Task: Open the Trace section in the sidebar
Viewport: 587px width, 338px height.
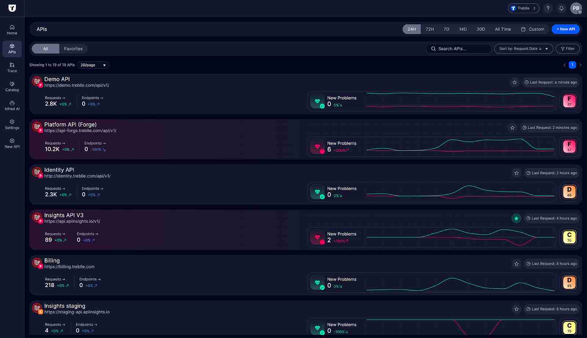Action: (12, 68)
